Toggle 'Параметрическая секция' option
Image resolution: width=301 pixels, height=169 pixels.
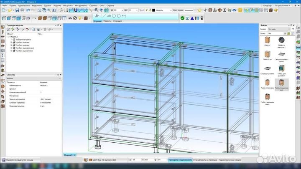tap(230, 160)
